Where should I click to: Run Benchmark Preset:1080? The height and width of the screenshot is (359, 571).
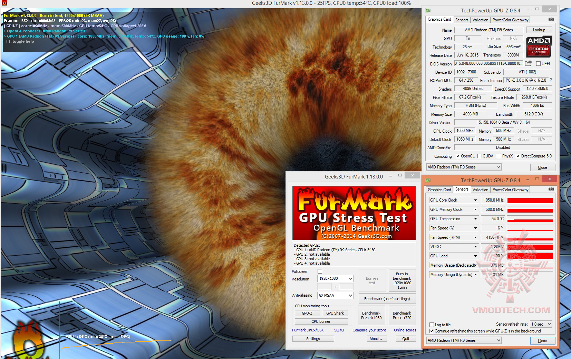(371, 315)
